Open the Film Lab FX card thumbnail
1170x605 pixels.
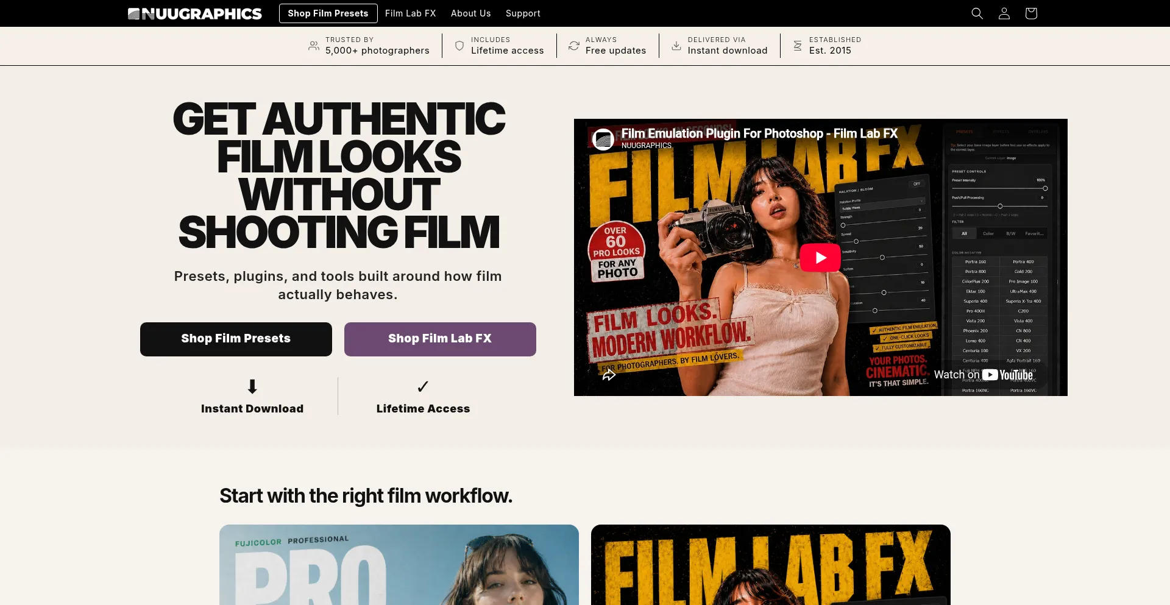(771, 565)
